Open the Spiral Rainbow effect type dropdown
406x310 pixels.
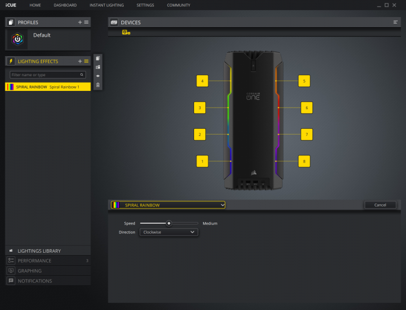pyautogui.click(x=168, y=205)
